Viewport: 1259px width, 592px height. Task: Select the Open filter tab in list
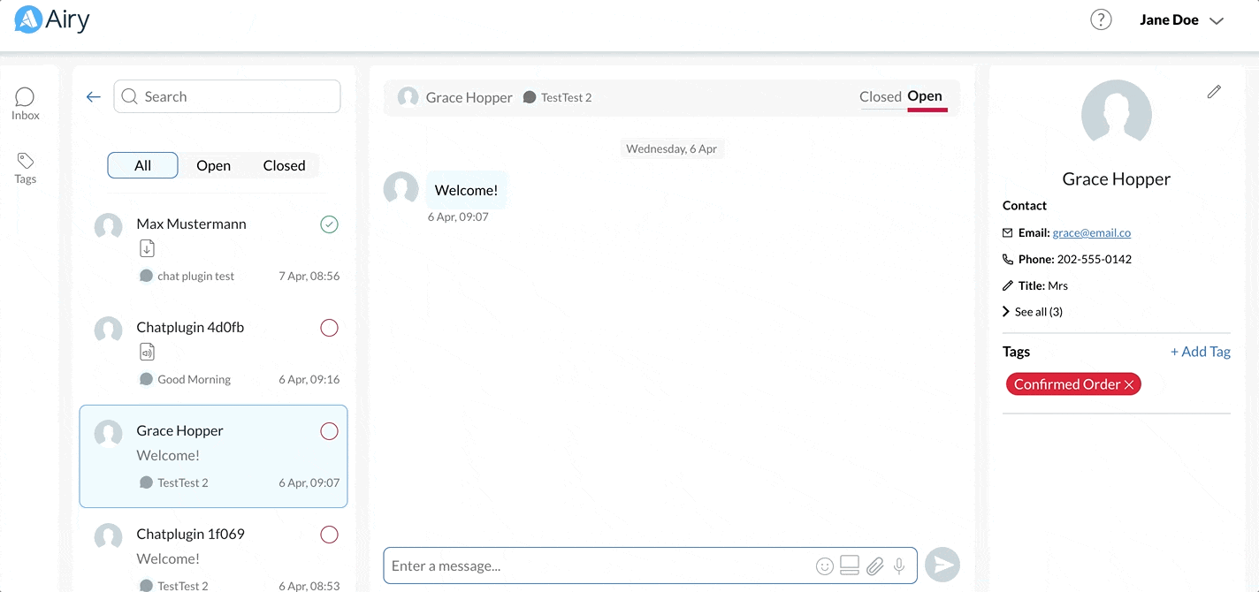click(x=213, y=165)
